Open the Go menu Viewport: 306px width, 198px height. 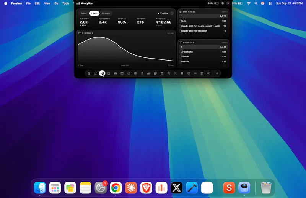[x=56, y=3]
